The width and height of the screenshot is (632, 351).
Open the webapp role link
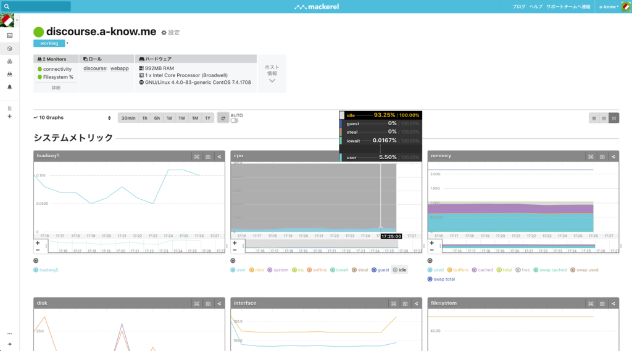tap(120, 68)
